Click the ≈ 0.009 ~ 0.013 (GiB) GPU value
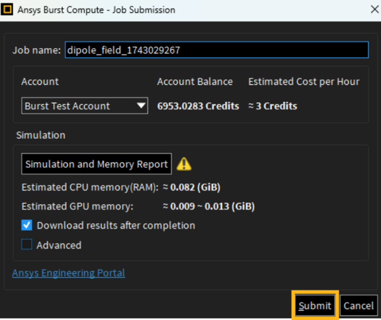 (x=209, y=206)
